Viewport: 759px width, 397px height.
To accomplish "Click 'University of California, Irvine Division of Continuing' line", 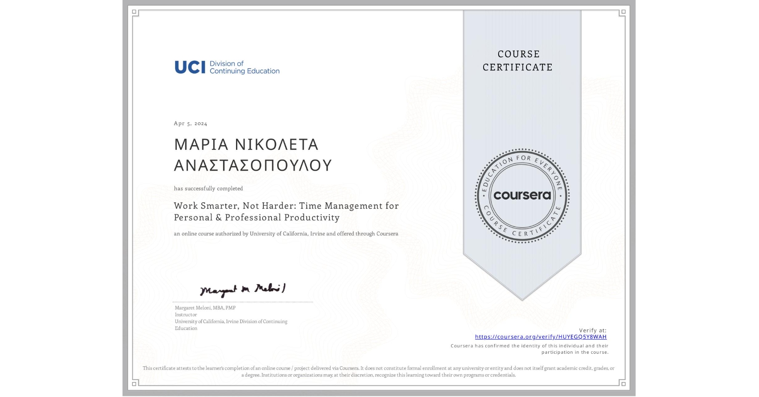I will coord(231,321).
